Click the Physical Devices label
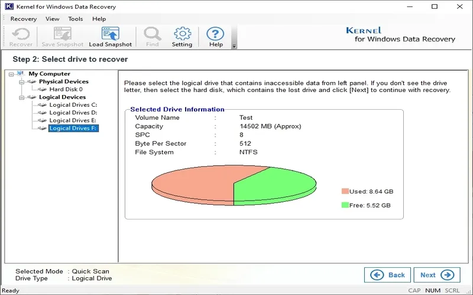Image resolution: width=473 pixels, height=295 pixels. 64,81
